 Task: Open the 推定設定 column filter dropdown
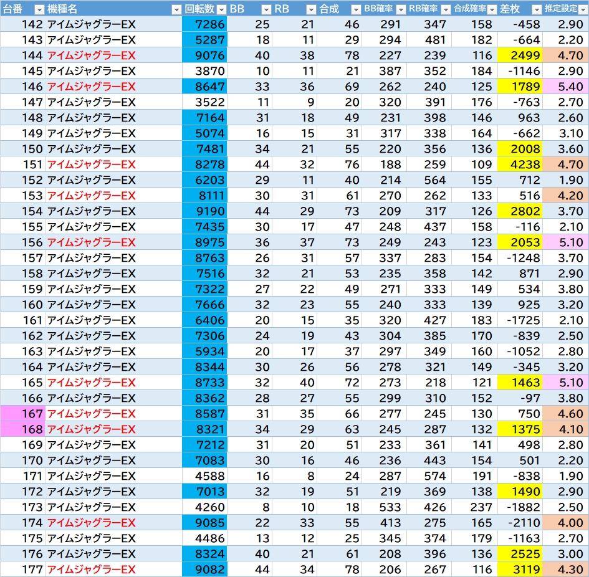click(583, 9)
